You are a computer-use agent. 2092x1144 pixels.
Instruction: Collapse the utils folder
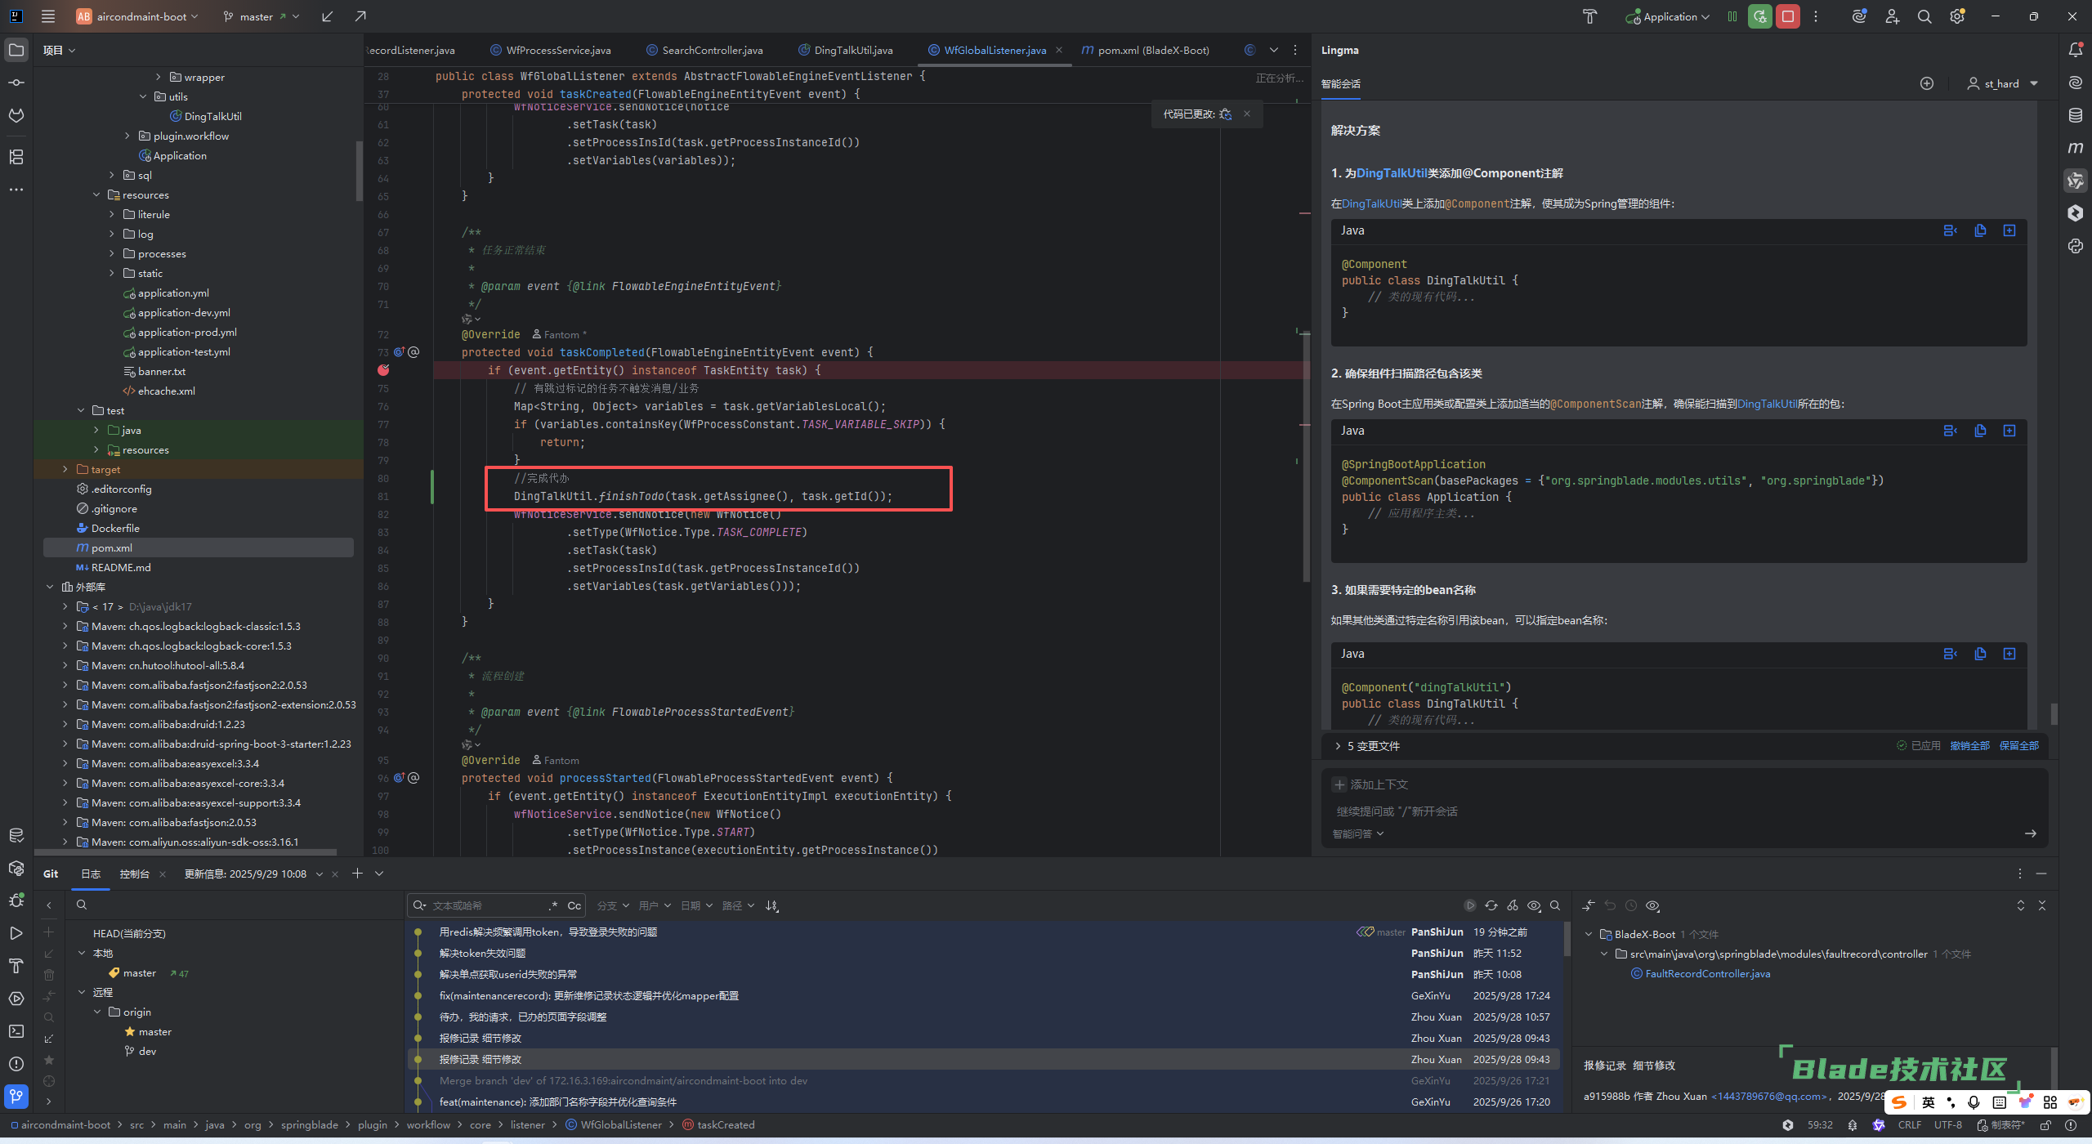pyautogui.click(x=144, y=96)
